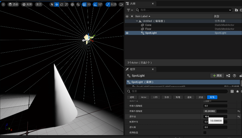Click the 3个Actor selected status text
Image resolution: width=242 pixels, height=138 pixels.
click(x=139, y=63)
